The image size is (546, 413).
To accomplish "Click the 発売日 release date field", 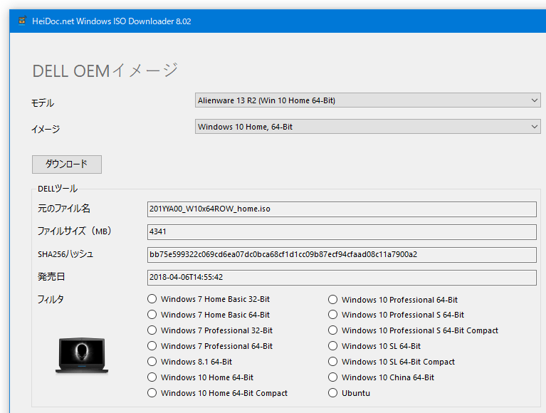I will click(x=342, y=278).
